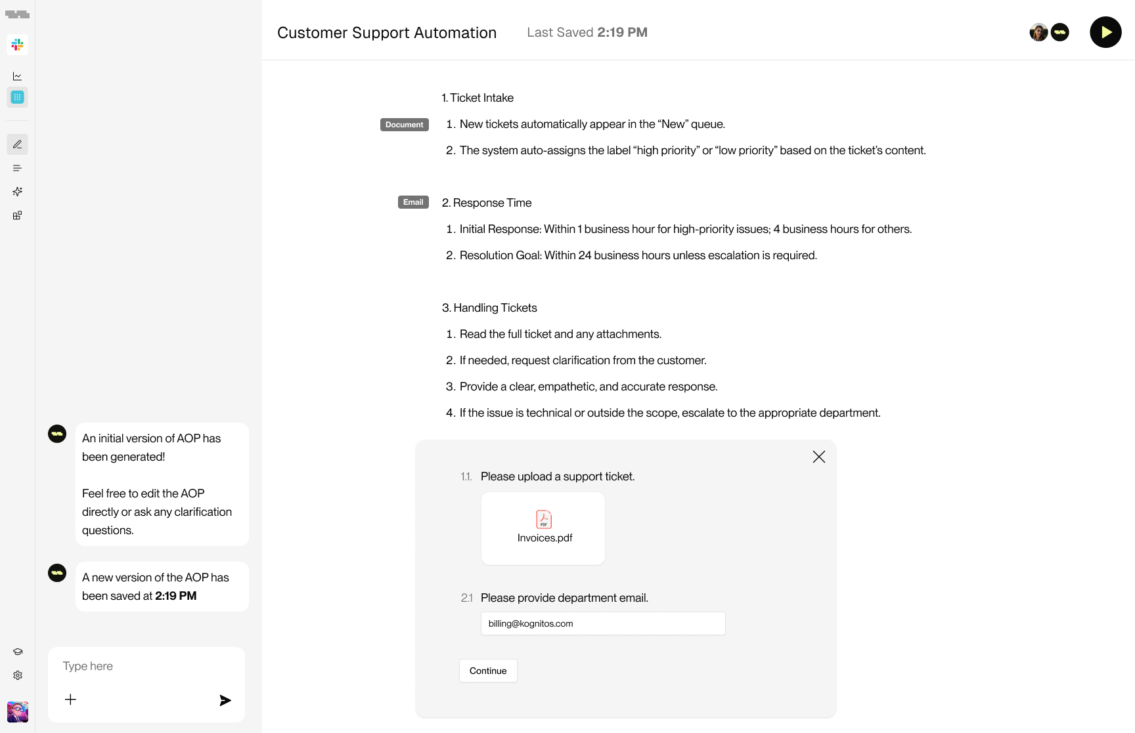Click the Invoices.pdf file thumbnail

543,528
